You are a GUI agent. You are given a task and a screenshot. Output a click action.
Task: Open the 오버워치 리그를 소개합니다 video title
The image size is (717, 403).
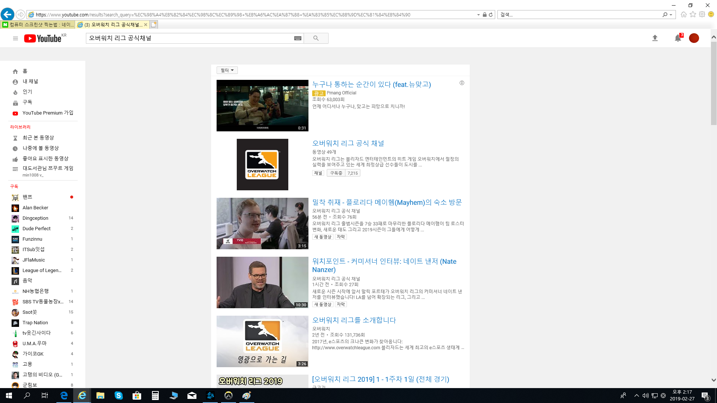click(354, 320)
